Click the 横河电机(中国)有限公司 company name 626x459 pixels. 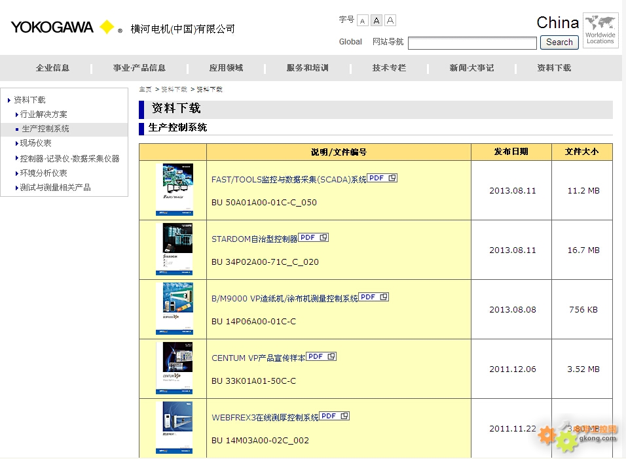[183, 29]
